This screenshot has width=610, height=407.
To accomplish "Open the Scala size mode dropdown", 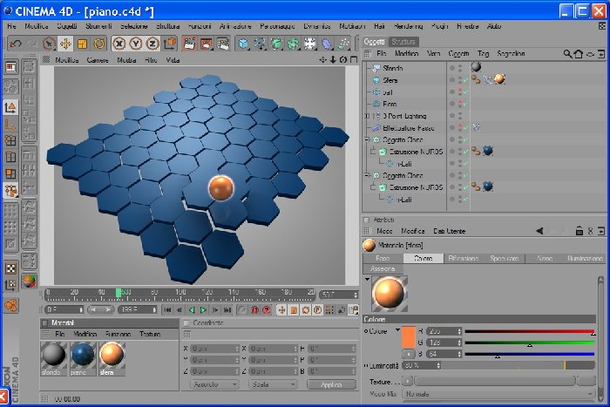I will (273, 384).
